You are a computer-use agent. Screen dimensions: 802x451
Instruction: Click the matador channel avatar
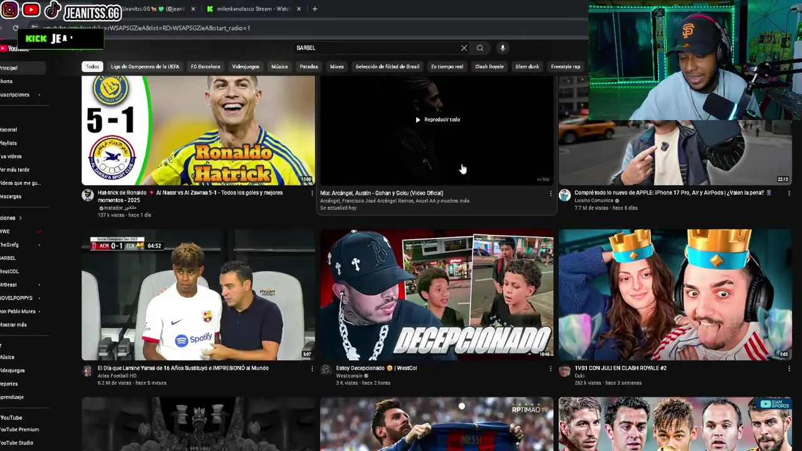click(88, 195)
